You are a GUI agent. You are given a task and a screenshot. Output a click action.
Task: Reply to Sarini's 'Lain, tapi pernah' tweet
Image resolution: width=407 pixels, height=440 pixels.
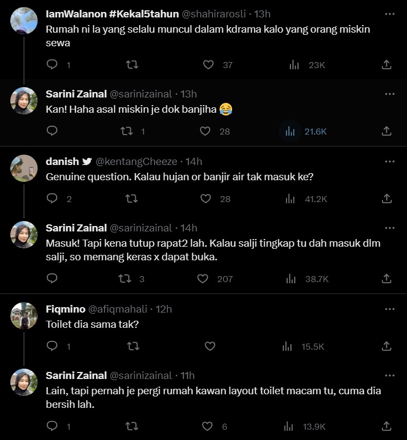[52, 426]
